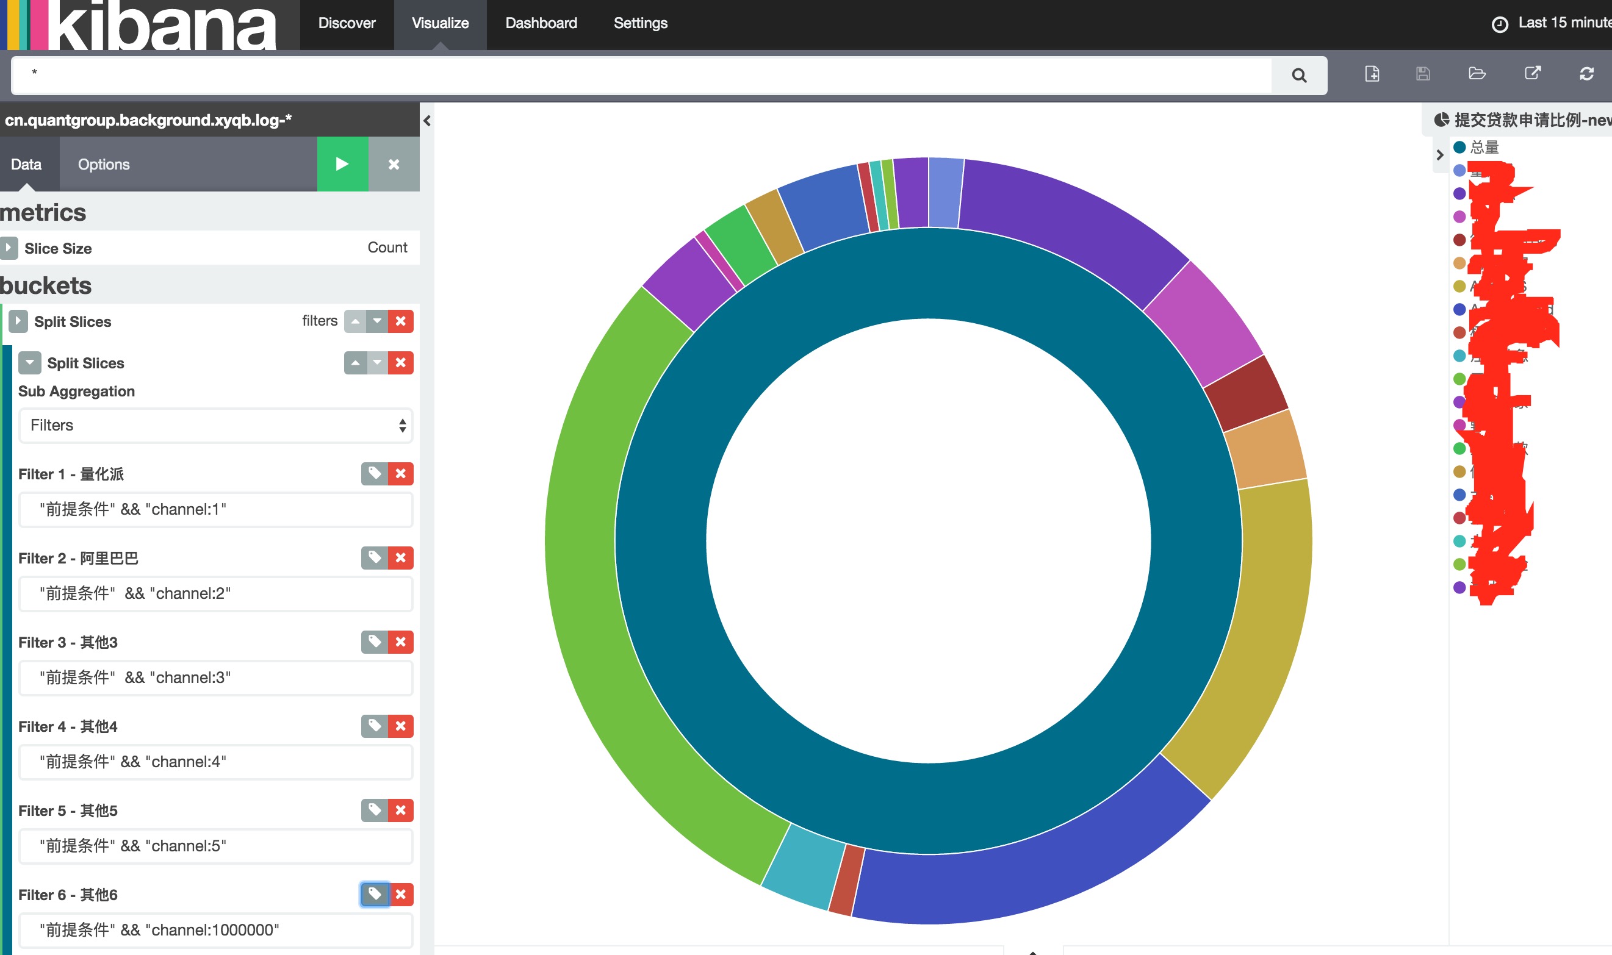The width and height of the screenshot is (1612, 955).
Task: Edit label tag for Filter 4 其他4
Action: (375, 726)
